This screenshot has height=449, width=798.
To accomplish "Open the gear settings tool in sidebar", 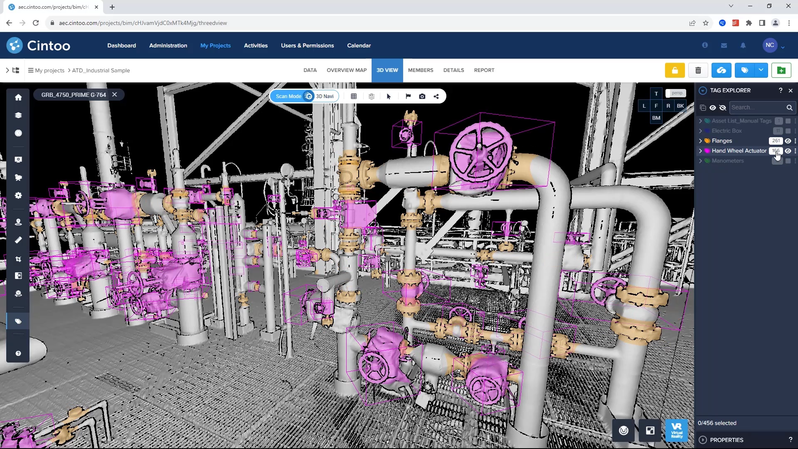I will [18, 195].
